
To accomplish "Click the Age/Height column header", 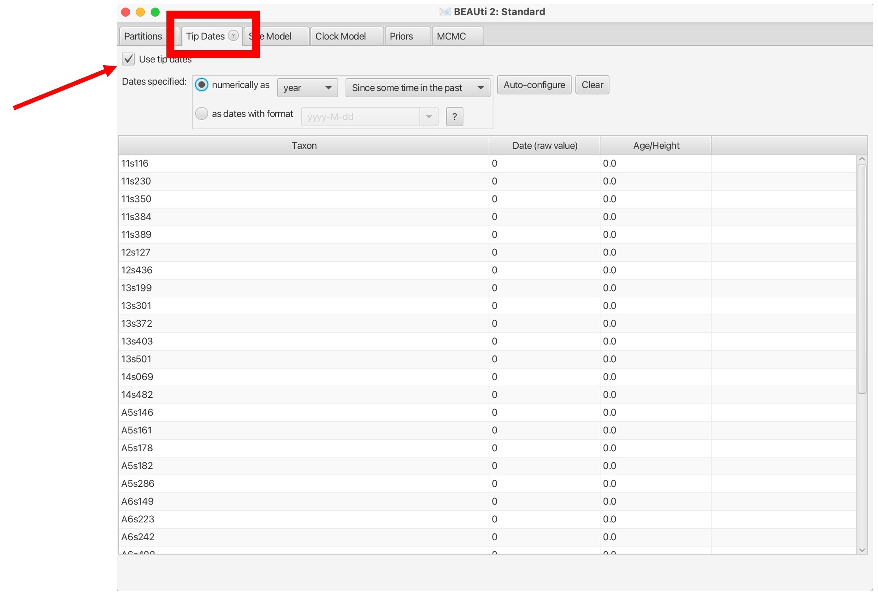I will point(656,146).
